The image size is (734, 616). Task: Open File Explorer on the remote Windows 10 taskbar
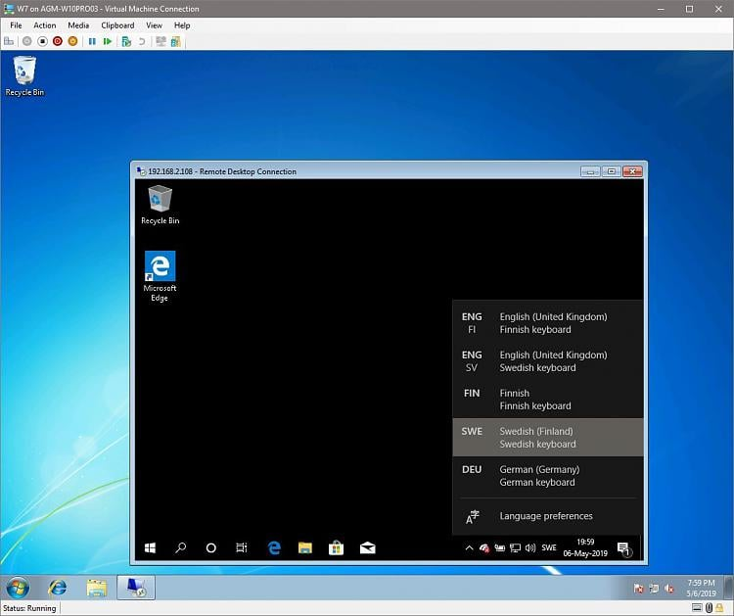point(305,547)
